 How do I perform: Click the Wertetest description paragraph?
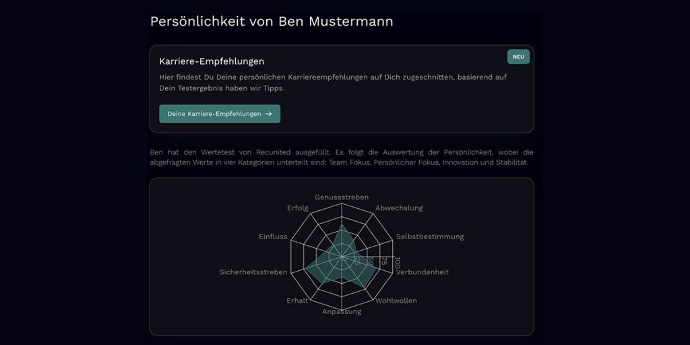point(342,158)
